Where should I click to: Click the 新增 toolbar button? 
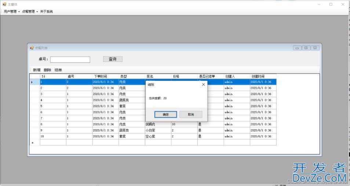click(x=37, y=70)
